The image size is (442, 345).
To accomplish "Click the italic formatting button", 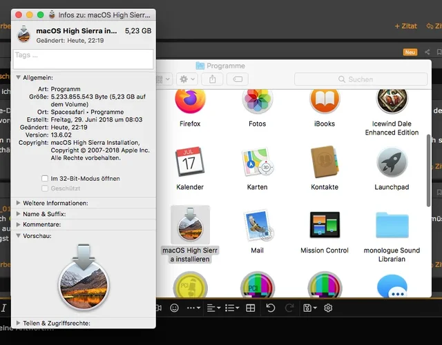I will [3, 308].
